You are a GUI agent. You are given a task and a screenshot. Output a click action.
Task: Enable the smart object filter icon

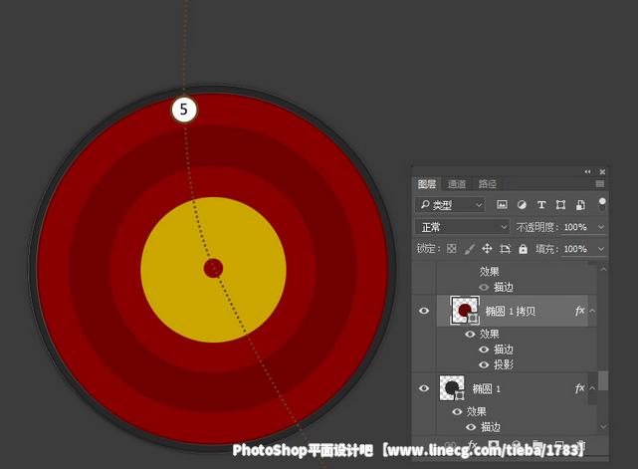pyautogui.click(x=580, y=205)
